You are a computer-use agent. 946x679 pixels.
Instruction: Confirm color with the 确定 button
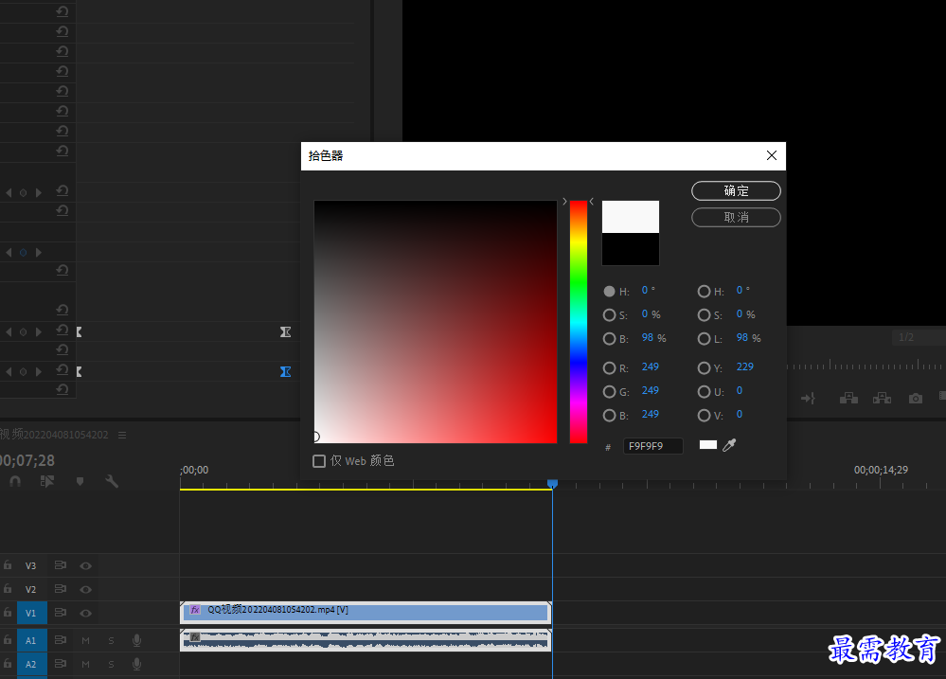[736, 190]
